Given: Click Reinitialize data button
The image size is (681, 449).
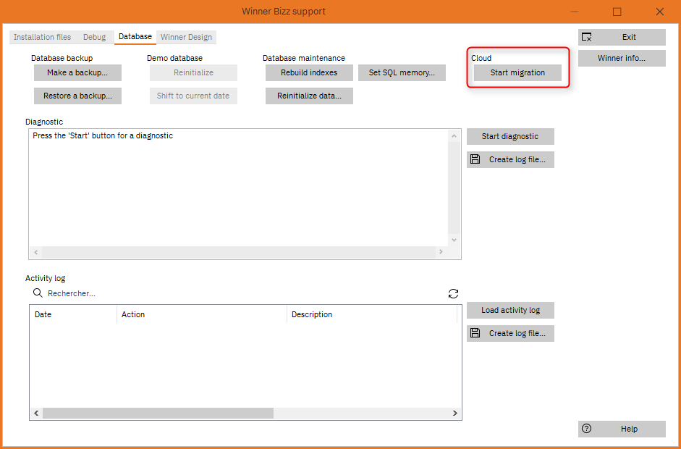Looking at the screenshot, I should 309,96.
